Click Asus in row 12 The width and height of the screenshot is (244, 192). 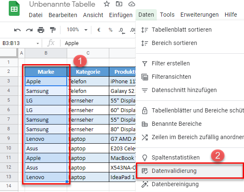[x=46, y=167]
